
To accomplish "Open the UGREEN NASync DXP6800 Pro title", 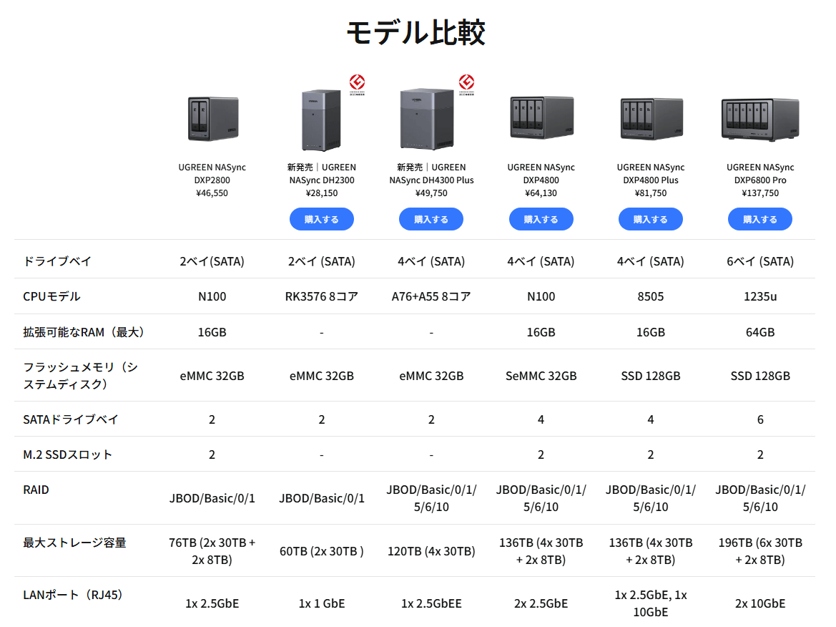I will (x=759, y=174).
